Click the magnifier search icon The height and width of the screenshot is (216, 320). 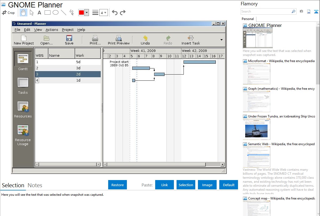[x=294, y=11]
